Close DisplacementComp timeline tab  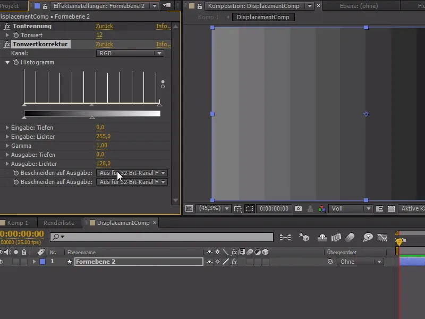[x=155, y=222]
